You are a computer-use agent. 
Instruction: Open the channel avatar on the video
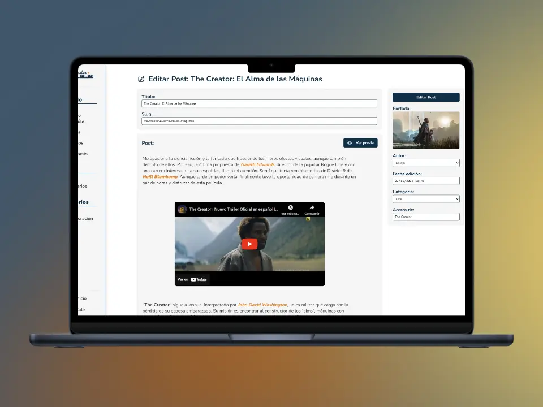click(x=182, y=209)
